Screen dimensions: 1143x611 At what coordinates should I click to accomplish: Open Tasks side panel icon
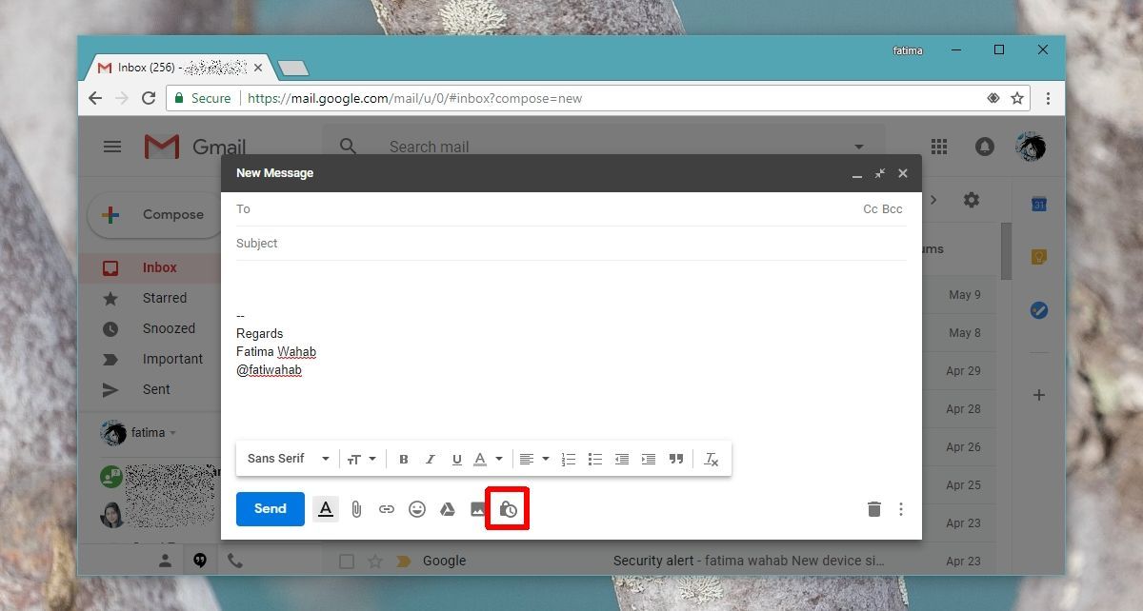pos(1039,310)
